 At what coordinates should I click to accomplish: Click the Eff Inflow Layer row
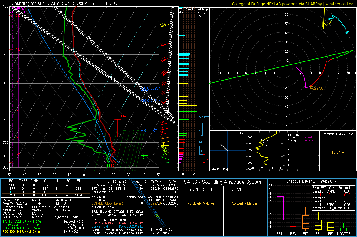click(135, 192)
